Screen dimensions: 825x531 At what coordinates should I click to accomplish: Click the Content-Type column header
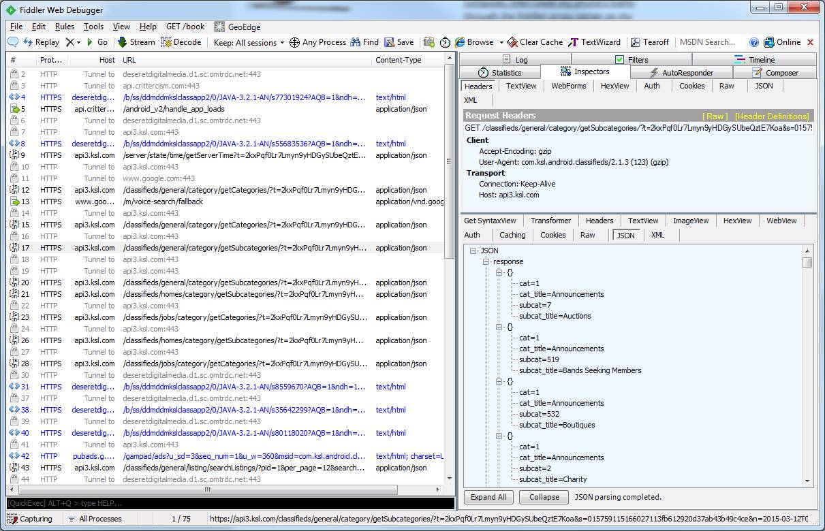pos(407,60)
